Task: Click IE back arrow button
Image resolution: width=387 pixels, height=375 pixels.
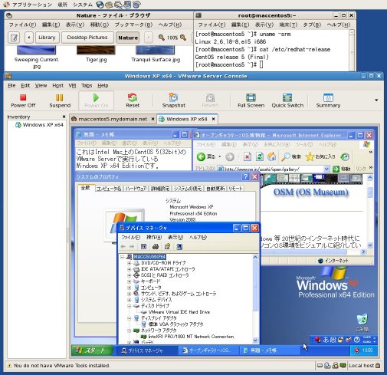Action: [201, 156]
